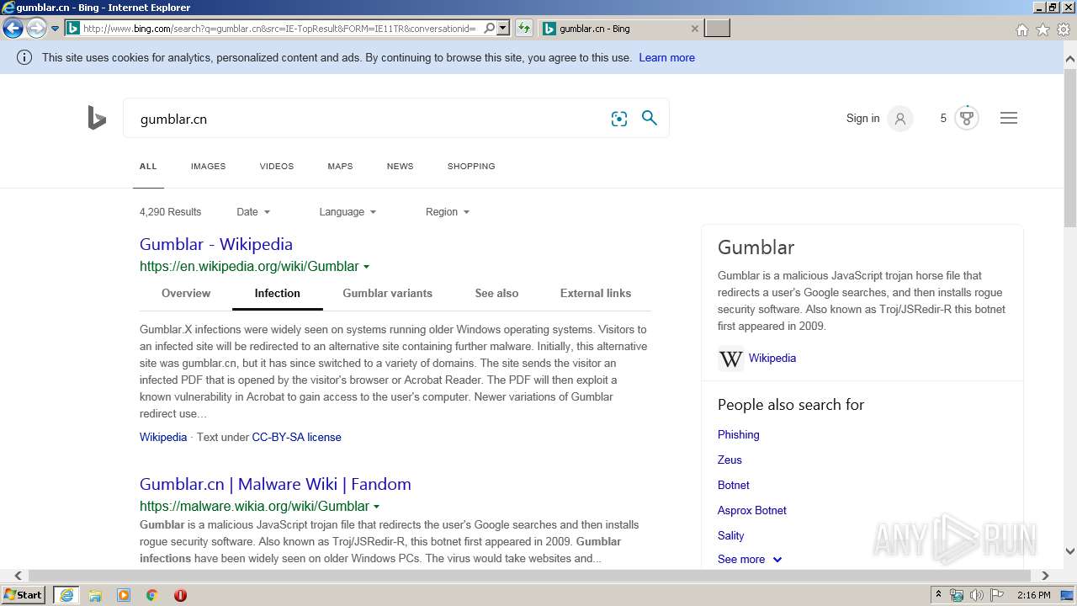Screen dimensions: 1077x606
Task: Open IE Tools gear icon
Action: click(x=1064, y=29)
